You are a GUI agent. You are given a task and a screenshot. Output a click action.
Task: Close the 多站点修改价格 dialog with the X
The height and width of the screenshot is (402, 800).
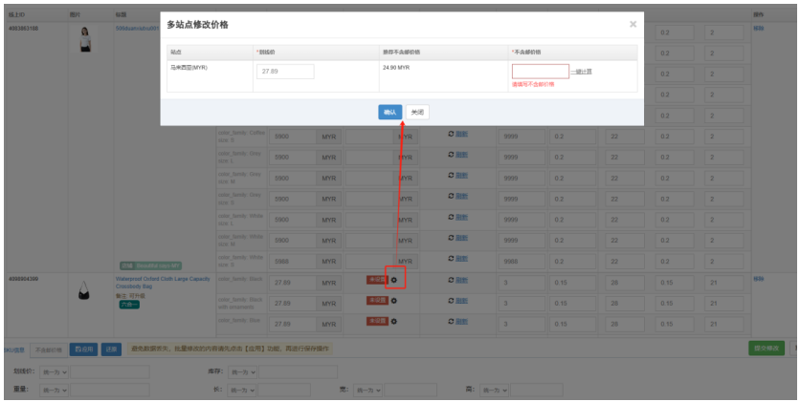point(633,24)
